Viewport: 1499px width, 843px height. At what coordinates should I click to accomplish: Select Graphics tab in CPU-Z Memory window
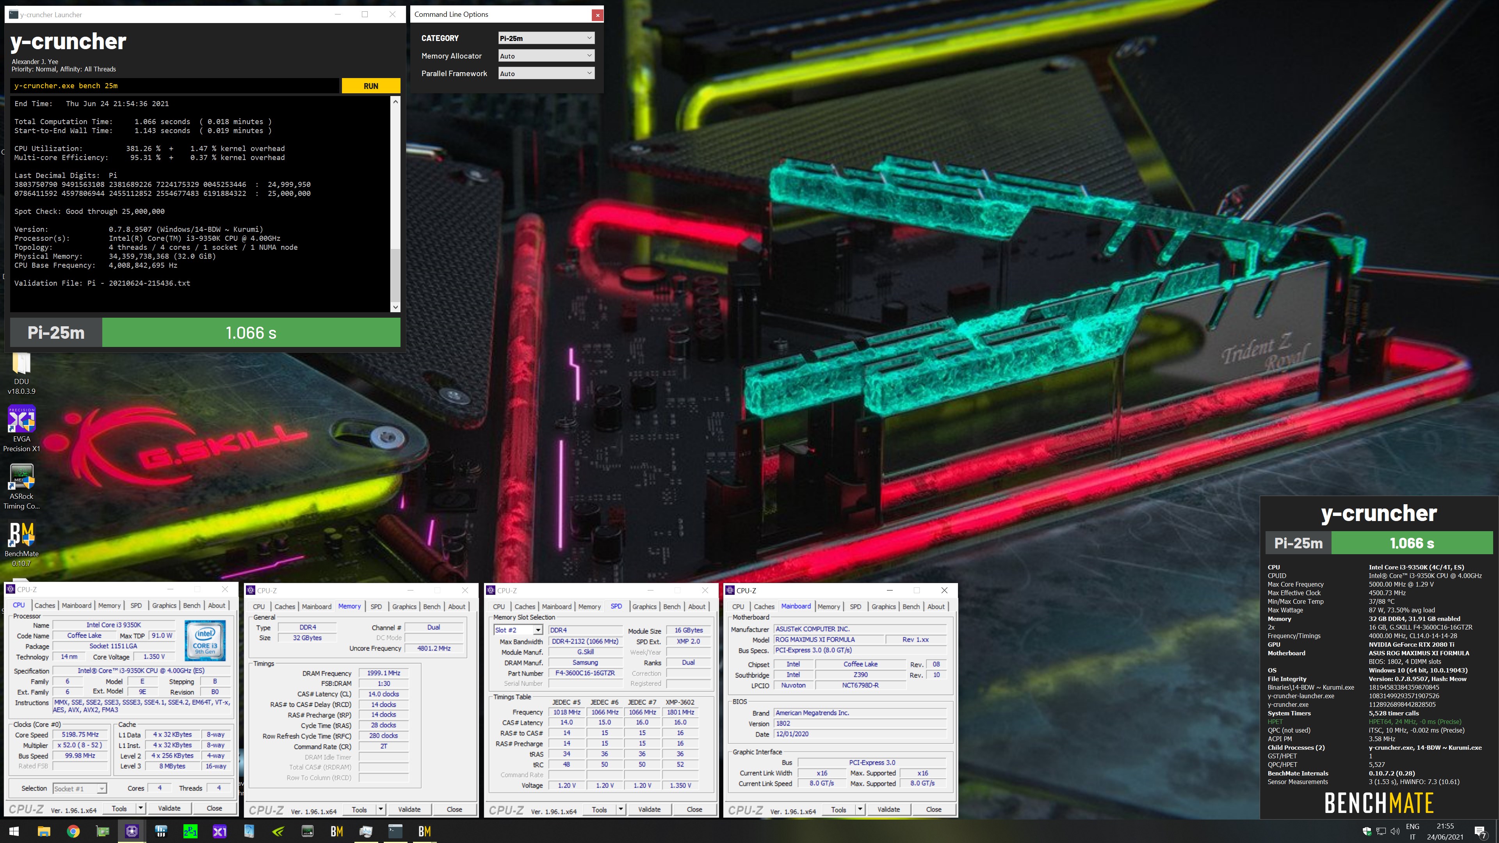404,607
